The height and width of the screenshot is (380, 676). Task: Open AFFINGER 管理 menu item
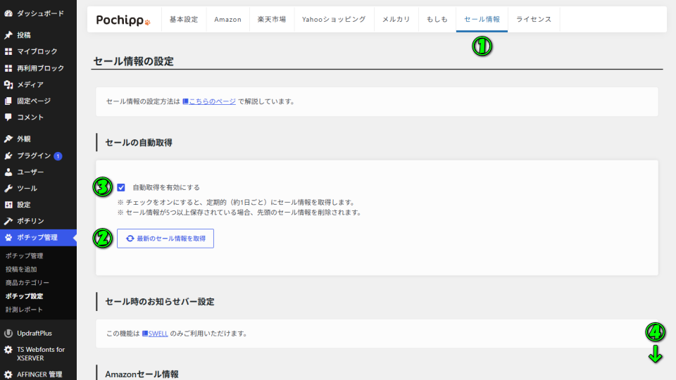point(38,374)
